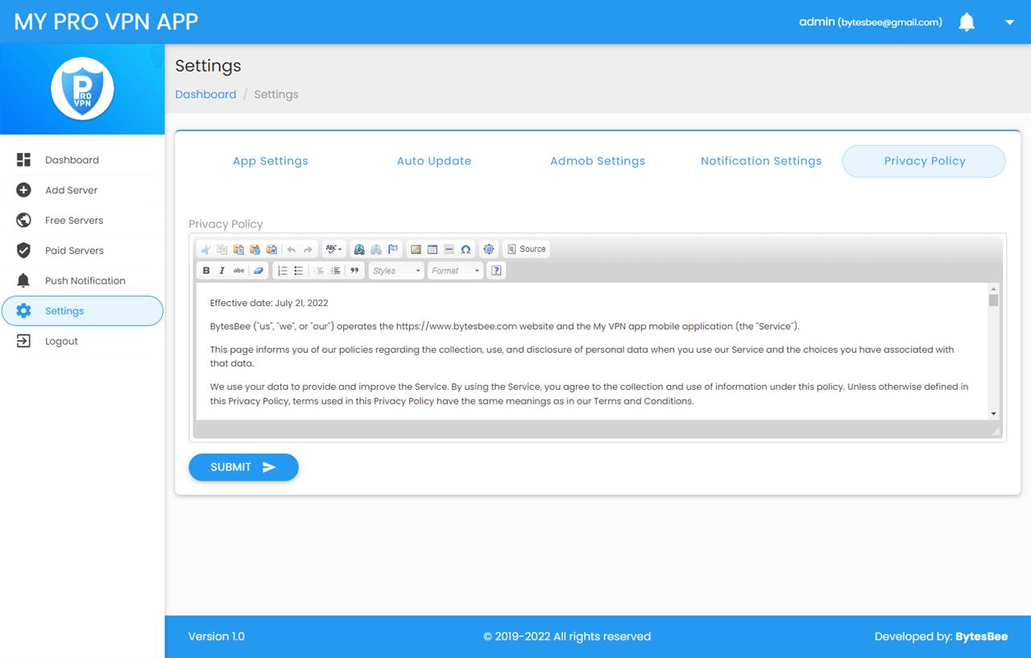
Task: Insert a horizontal line
Action: [449, 250]
